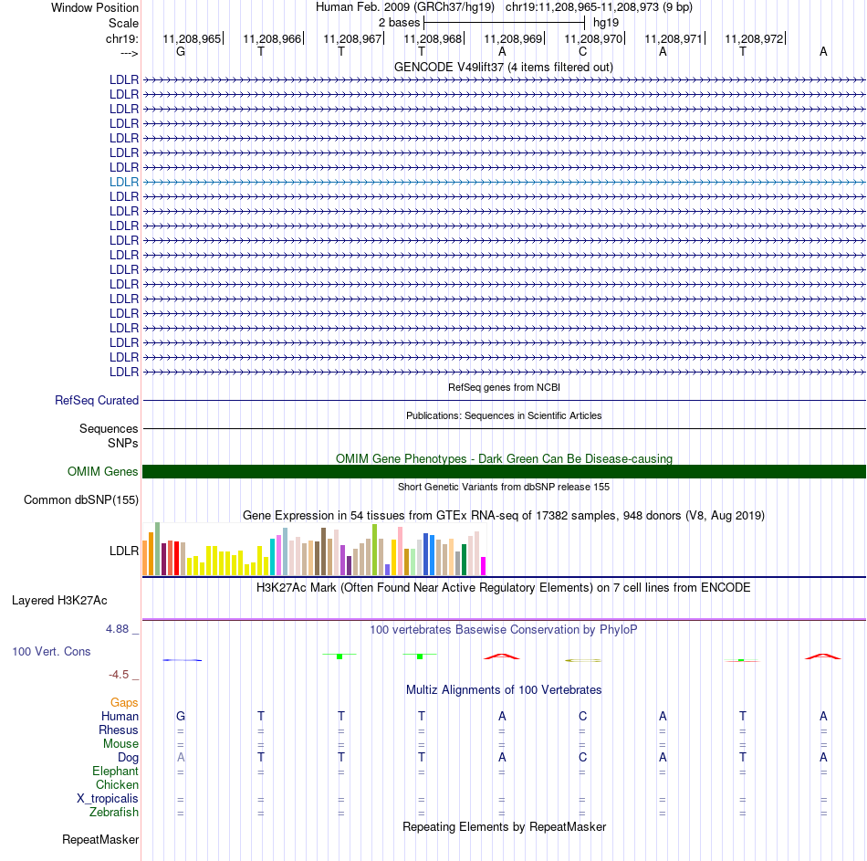Select the X_tropicalis alignment row label
This screenshot has width=867, height=861.
coord(108,799)
